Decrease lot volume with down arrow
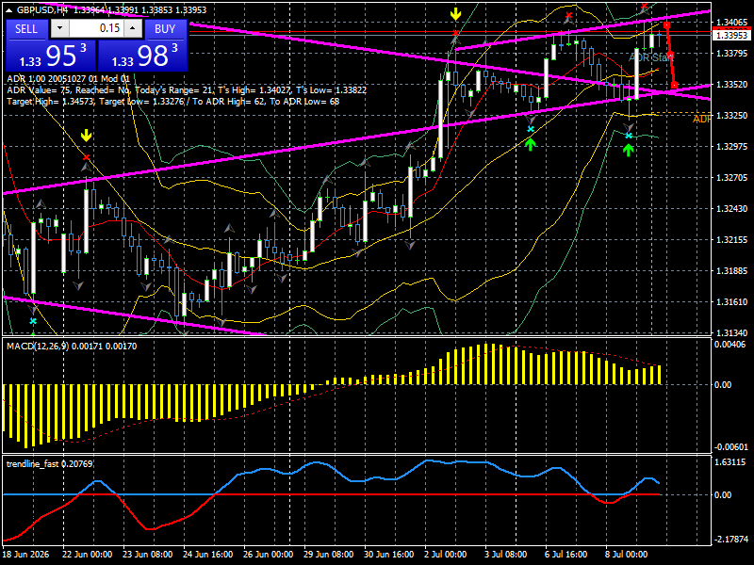The image size is (754, 565). click(x=59, y=28)
